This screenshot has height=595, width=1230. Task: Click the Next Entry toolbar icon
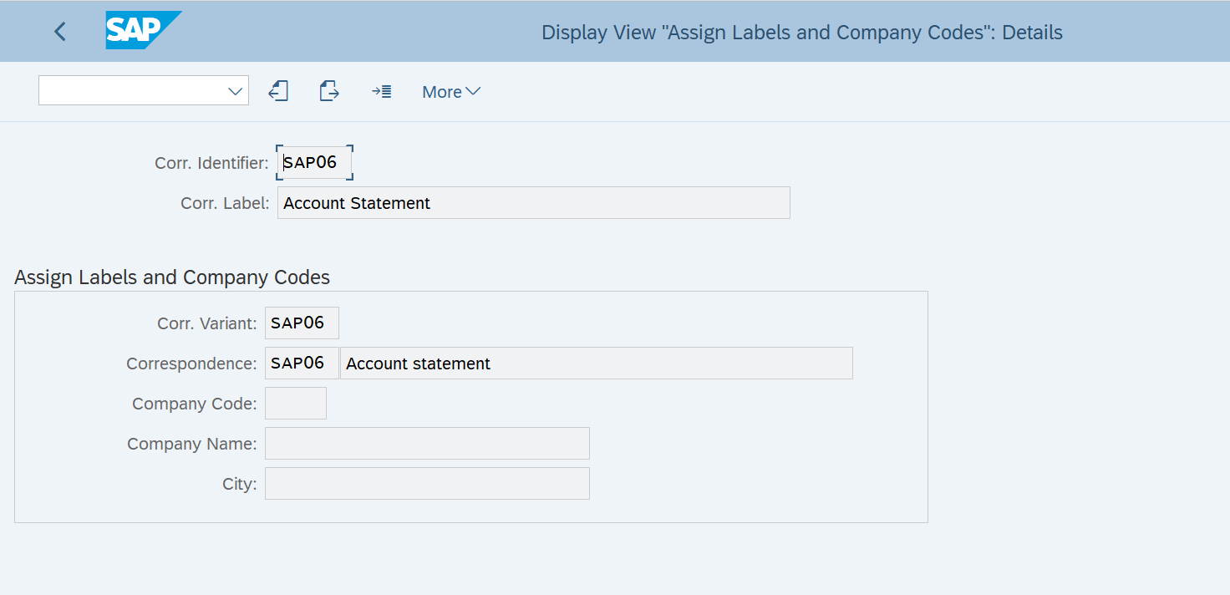381,91
